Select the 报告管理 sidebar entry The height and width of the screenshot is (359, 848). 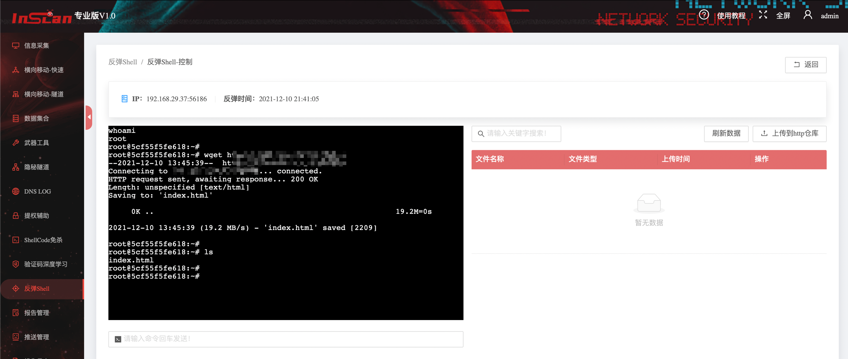click(36, 313)
